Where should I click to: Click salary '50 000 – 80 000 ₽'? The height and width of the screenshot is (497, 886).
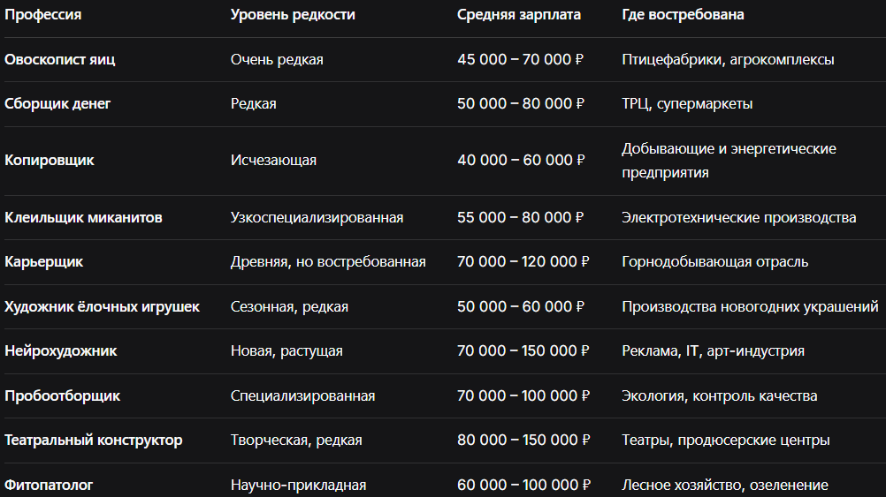pos(521,104)
